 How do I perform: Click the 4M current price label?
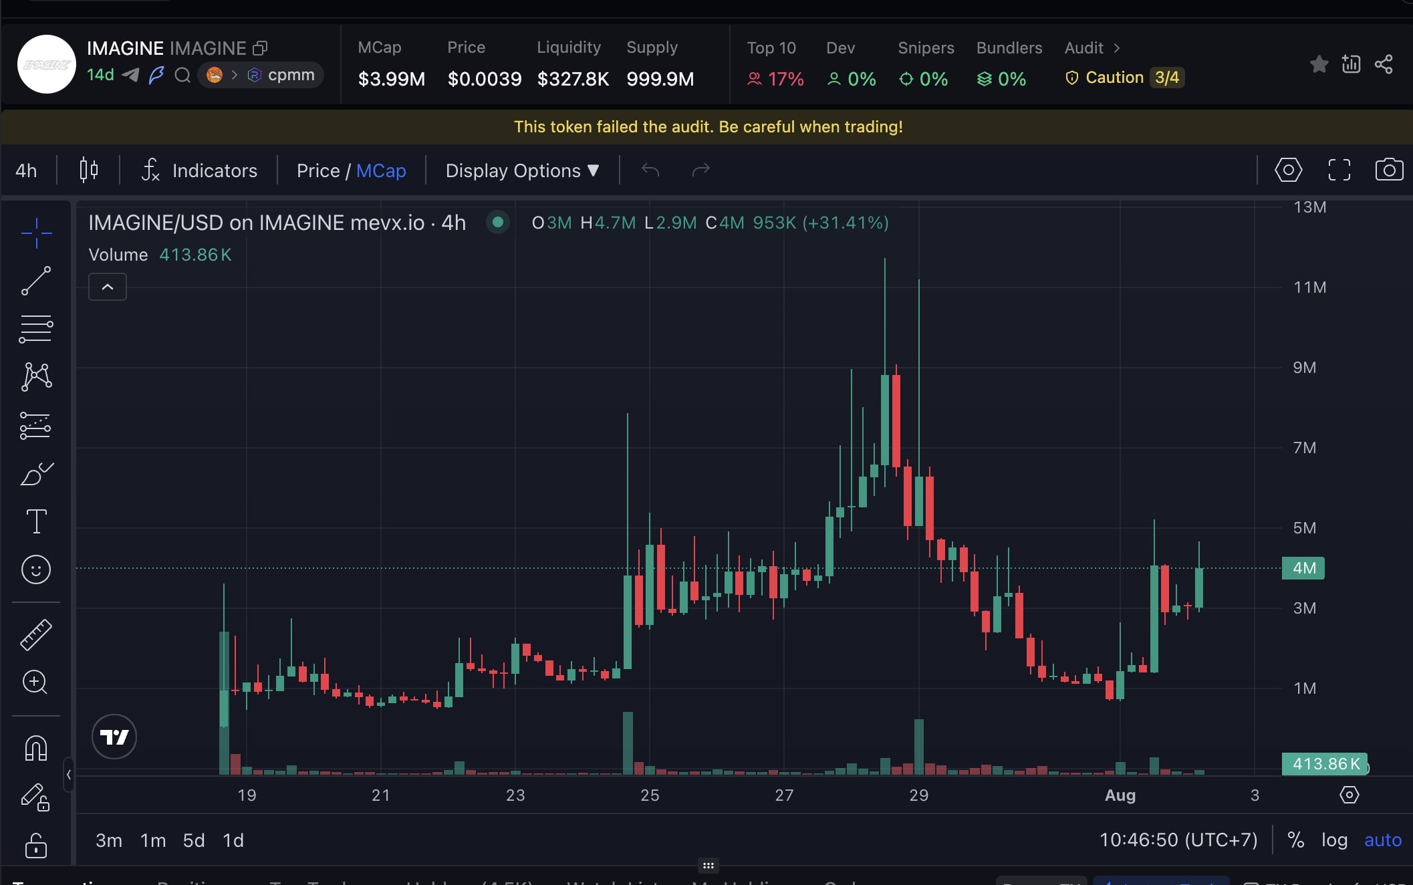coord(1303,568)
